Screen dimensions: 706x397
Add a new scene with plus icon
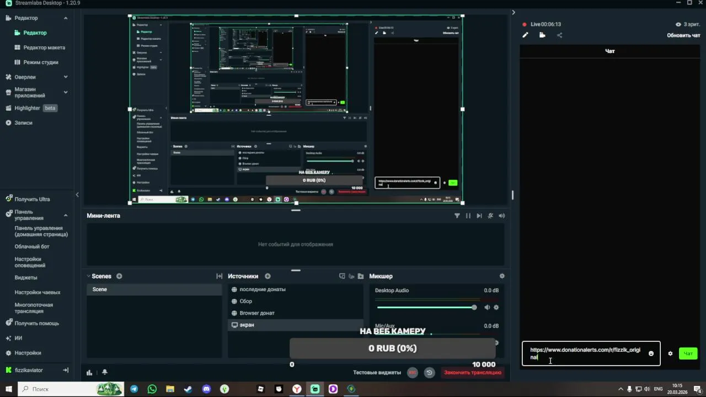[119, 276]
